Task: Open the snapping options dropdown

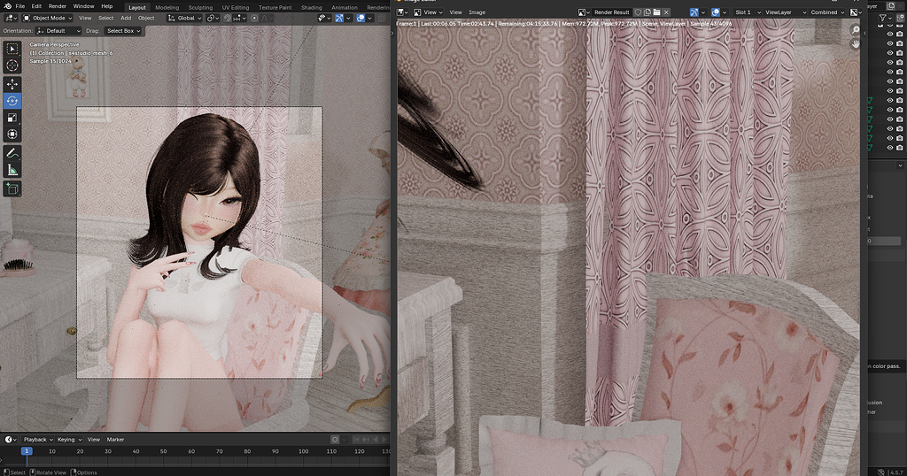Action: pos(239,18)
